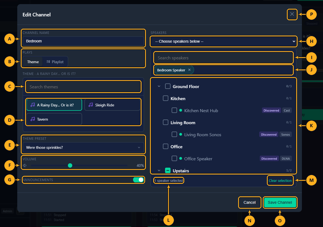Click the Cast badge
323x227 pixels.
(287, 110)
